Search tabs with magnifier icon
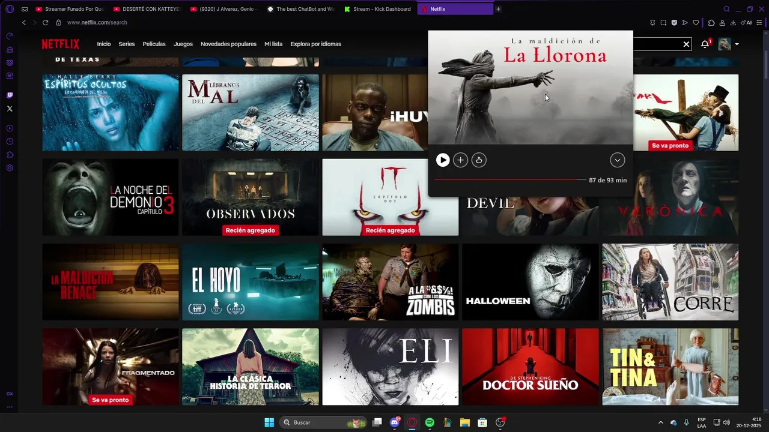The image size is (769, 432). (726, 9)
